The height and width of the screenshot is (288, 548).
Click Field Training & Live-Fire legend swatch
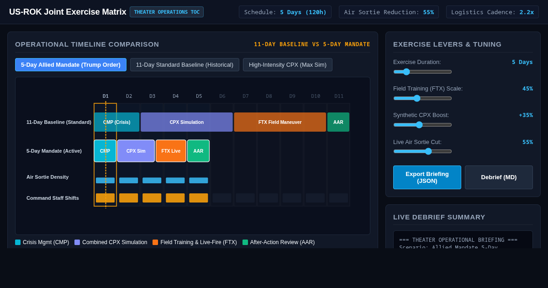155,242
